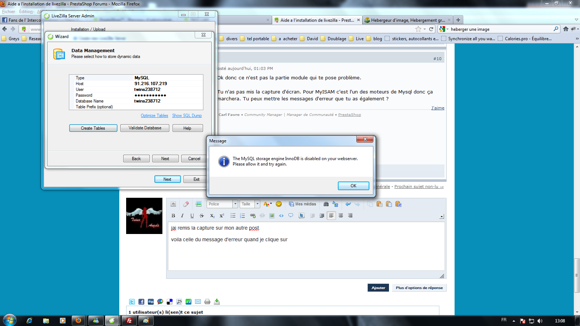Toggle italic formatting in the forum editor
The image size is (580, 326).
(x=182, y=216)
